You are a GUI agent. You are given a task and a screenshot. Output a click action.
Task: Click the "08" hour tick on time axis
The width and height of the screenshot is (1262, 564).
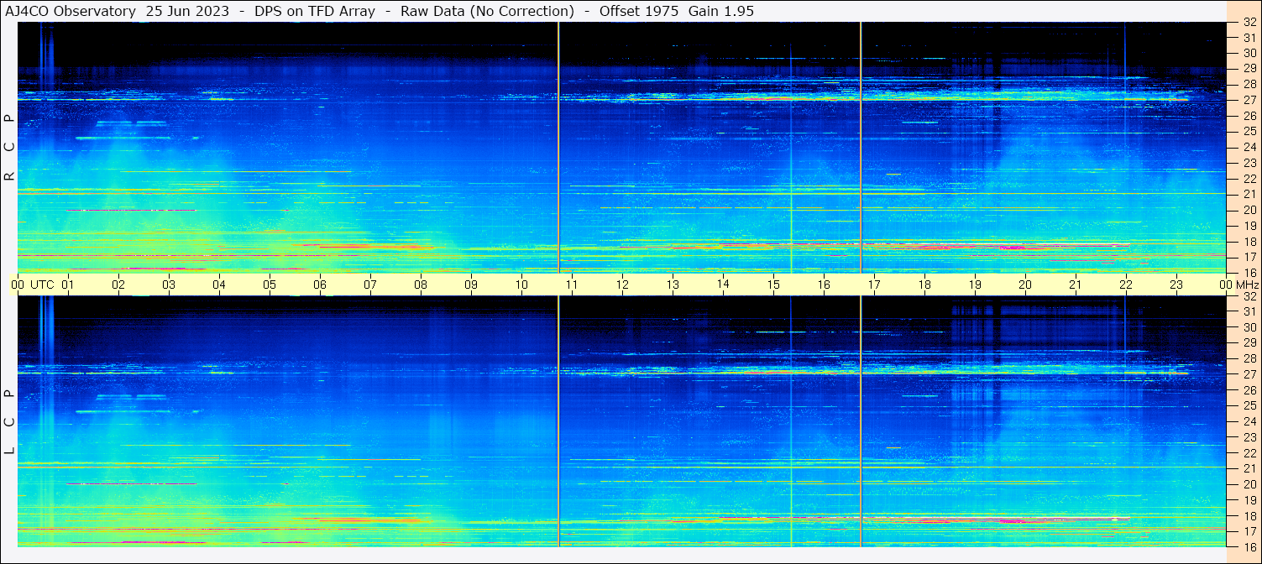point(421,285)
